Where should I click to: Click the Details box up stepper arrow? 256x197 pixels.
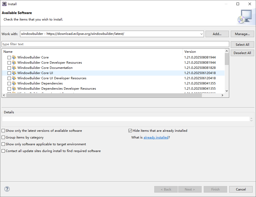pos(251,118)
